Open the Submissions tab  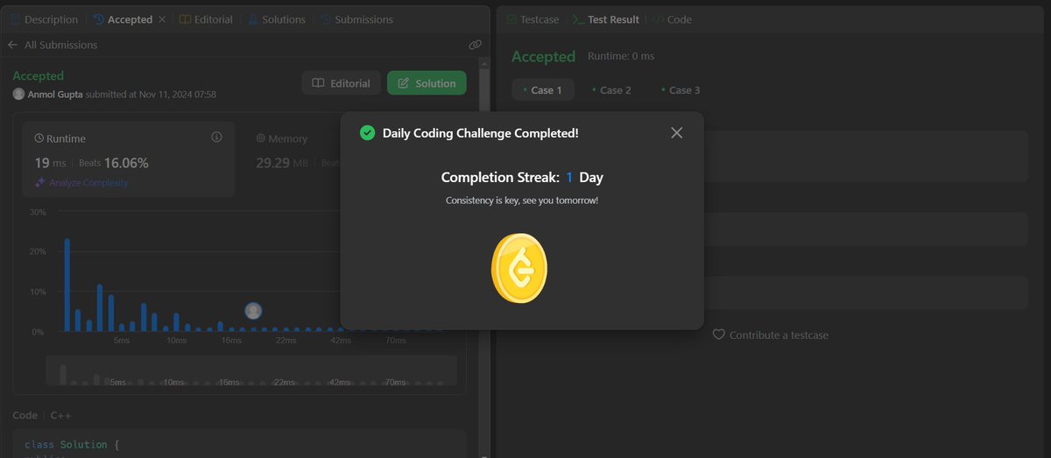click(x=356, y=19)
